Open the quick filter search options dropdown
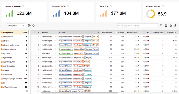 120,26
